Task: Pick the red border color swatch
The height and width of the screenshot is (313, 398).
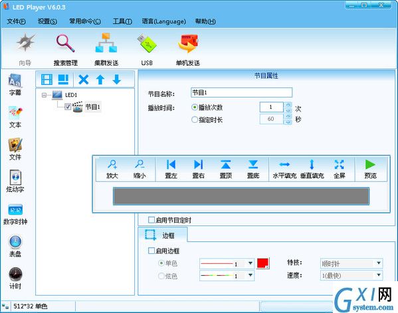Action: tap(262, 263)
